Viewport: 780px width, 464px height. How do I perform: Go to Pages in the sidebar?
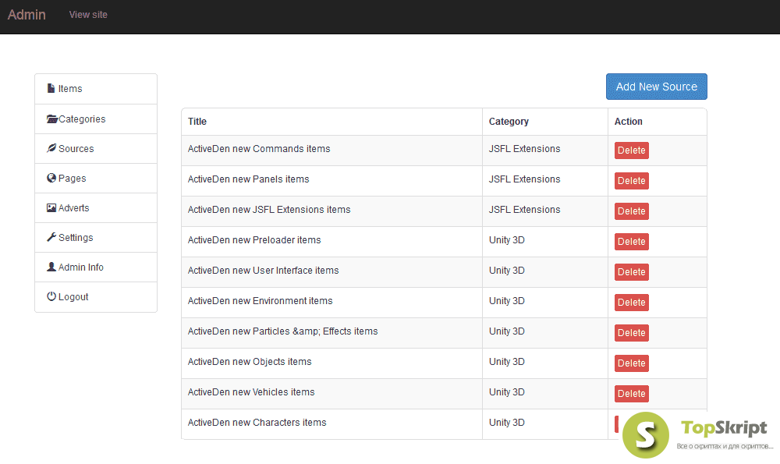96,178
